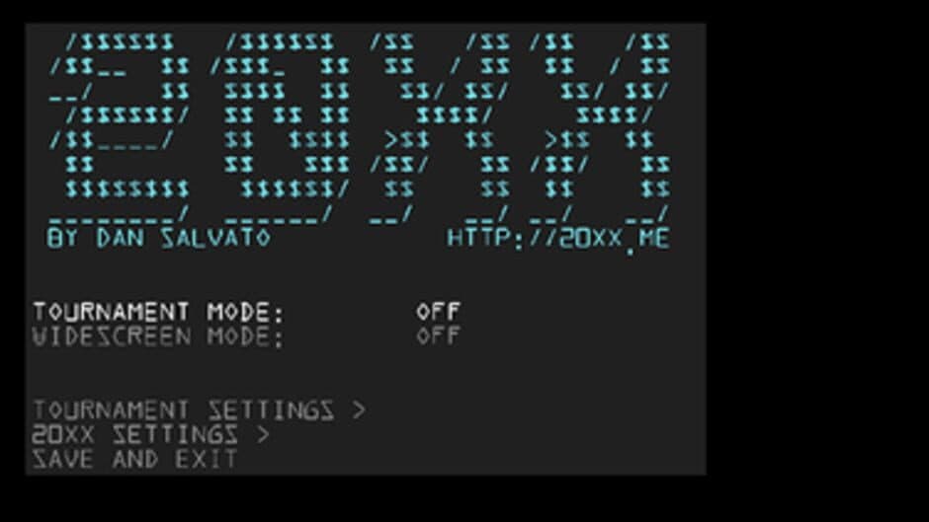Click the last ASCII-art X in logo

pyautogui.click(x=600, y=128)
